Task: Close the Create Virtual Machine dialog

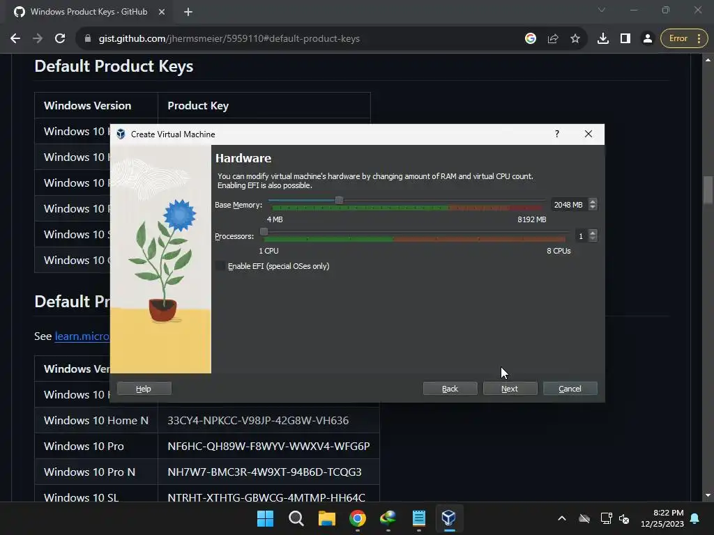Action: point(588,134)
